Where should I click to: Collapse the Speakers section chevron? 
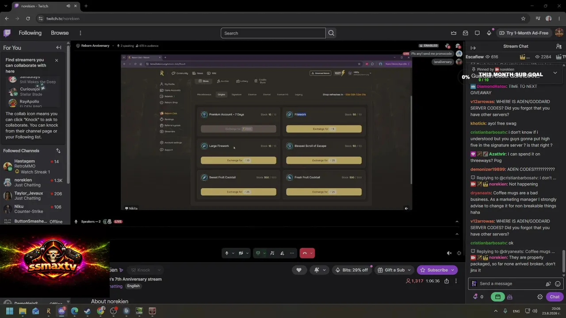[457, 222]
